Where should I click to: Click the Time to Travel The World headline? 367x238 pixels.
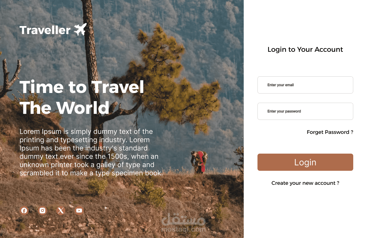click(82, 97)
